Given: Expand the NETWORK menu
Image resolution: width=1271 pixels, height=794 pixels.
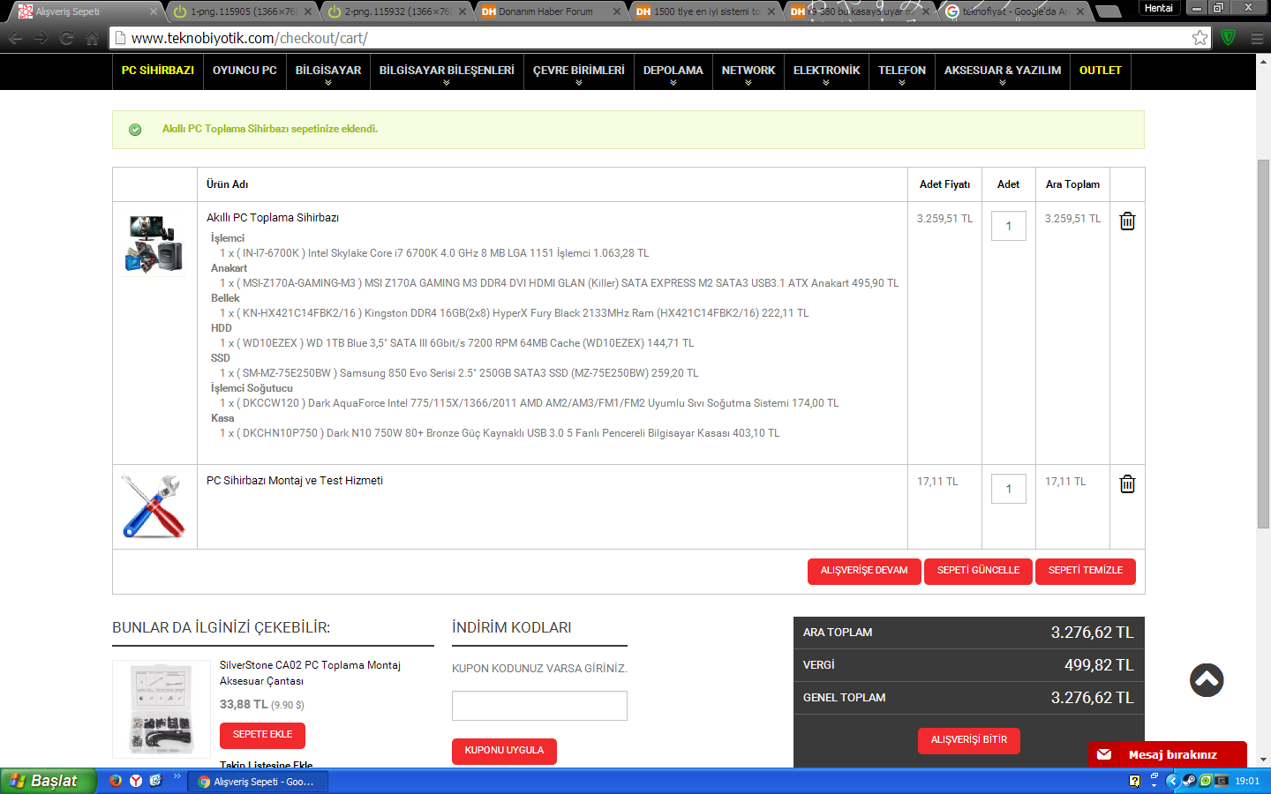Looking at the screenshot, I should click(x=748, y=72).
